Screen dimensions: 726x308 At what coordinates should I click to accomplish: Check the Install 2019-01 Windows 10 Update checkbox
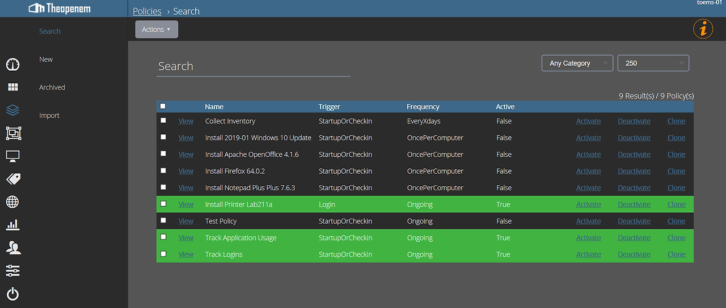click(x=163, y=137)
